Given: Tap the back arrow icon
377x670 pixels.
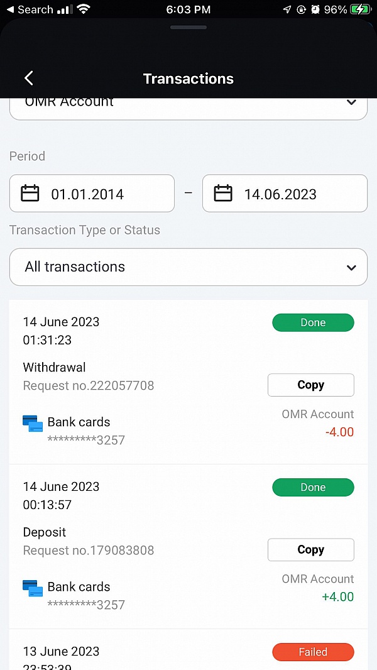Looking at the screenshot, I should click(x=28, y=78).
